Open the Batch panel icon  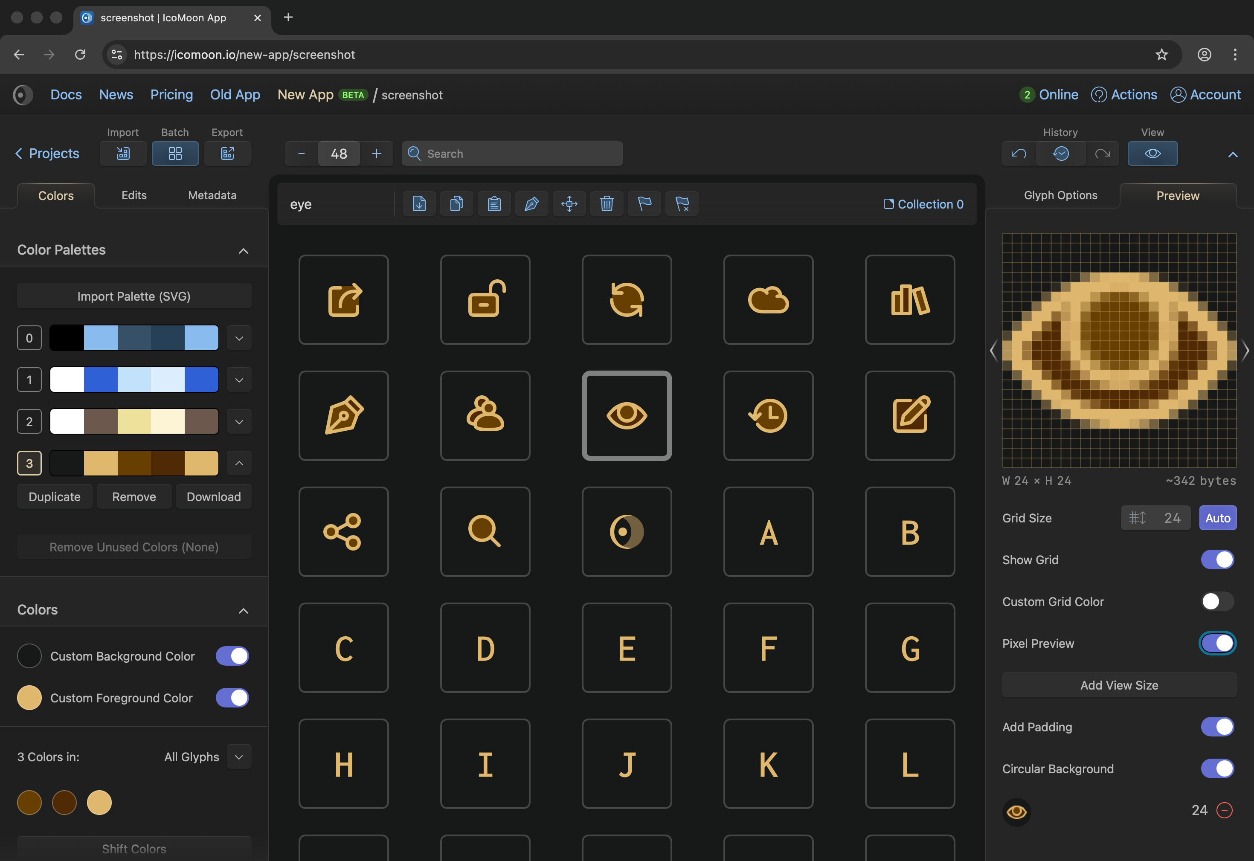pos(175,153)
